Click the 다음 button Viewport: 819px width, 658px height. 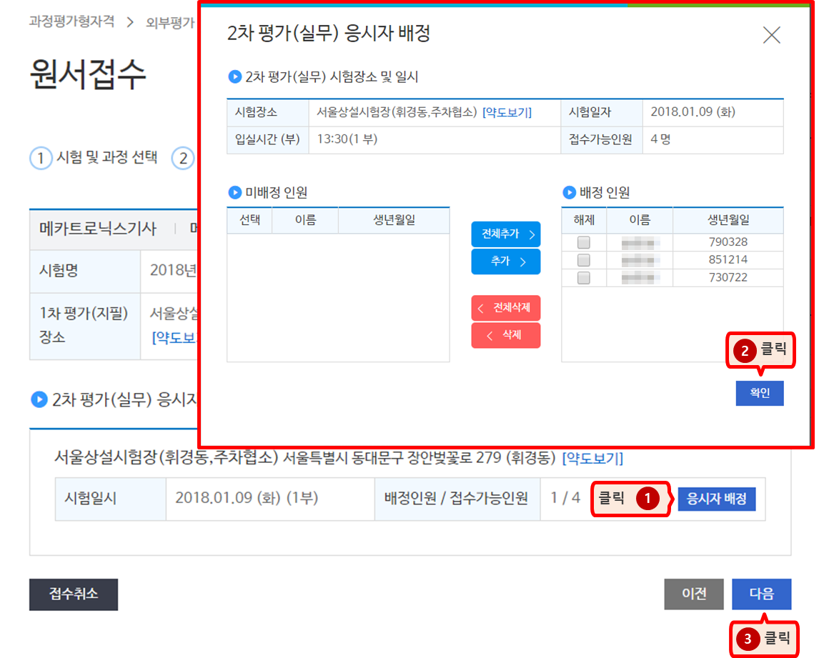[761, 594]
